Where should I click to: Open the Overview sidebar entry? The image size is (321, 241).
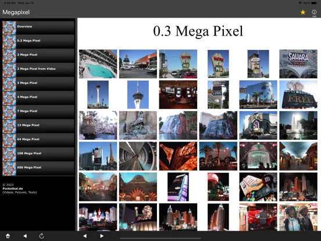pos(38,27)
